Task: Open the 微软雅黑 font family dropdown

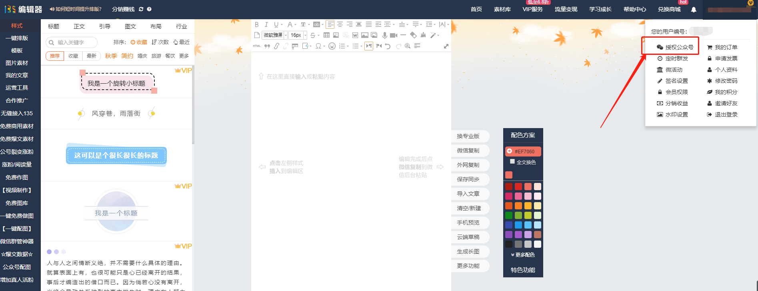Action: [x=275, y=35]
